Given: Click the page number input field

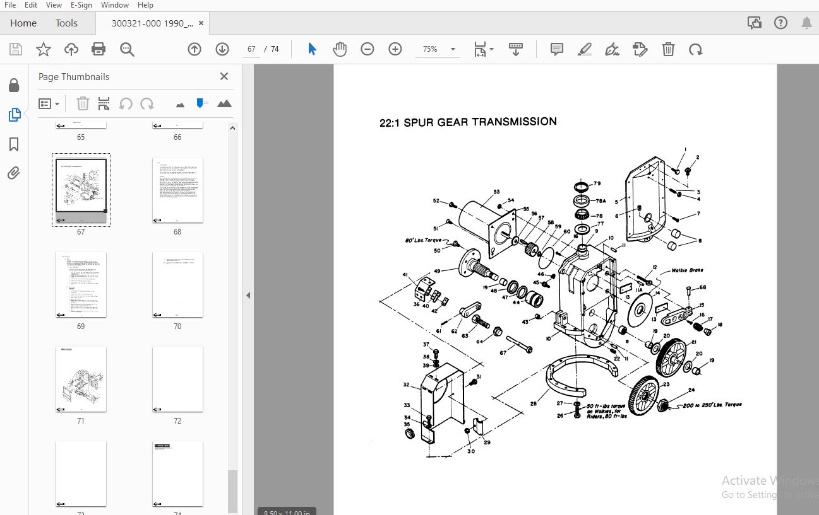Looking at the screenshot, I should point(251,49).
